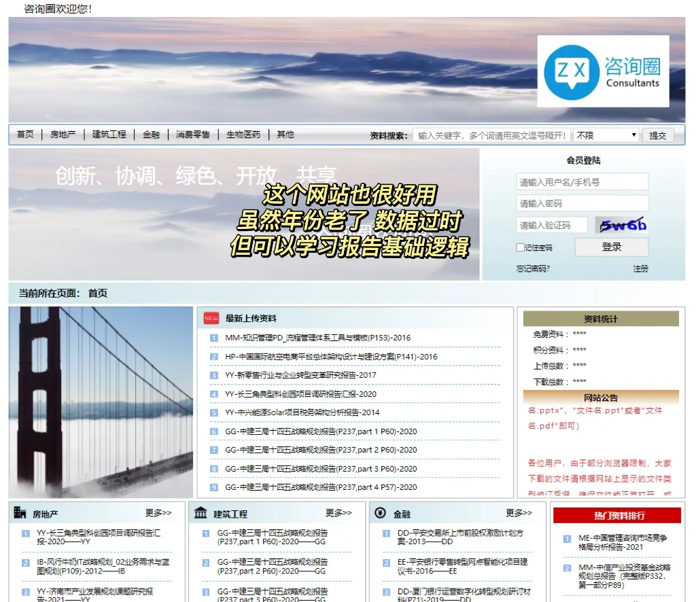This screenshot has height=602, width=696.
Task: Open MM-中信产业投资基金战略规划总报告
Action: click(625, 576)
